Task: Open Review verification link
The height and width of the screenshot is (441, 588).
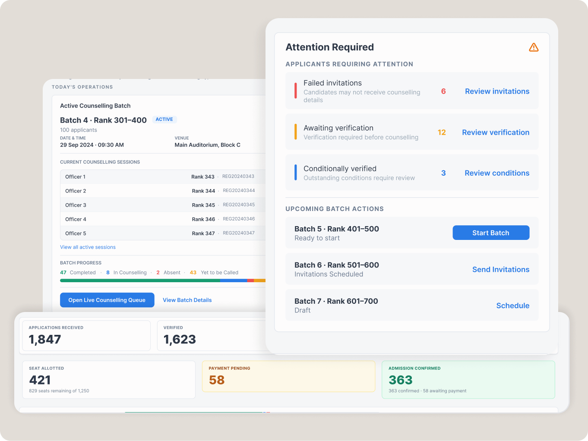Action: 496,132
